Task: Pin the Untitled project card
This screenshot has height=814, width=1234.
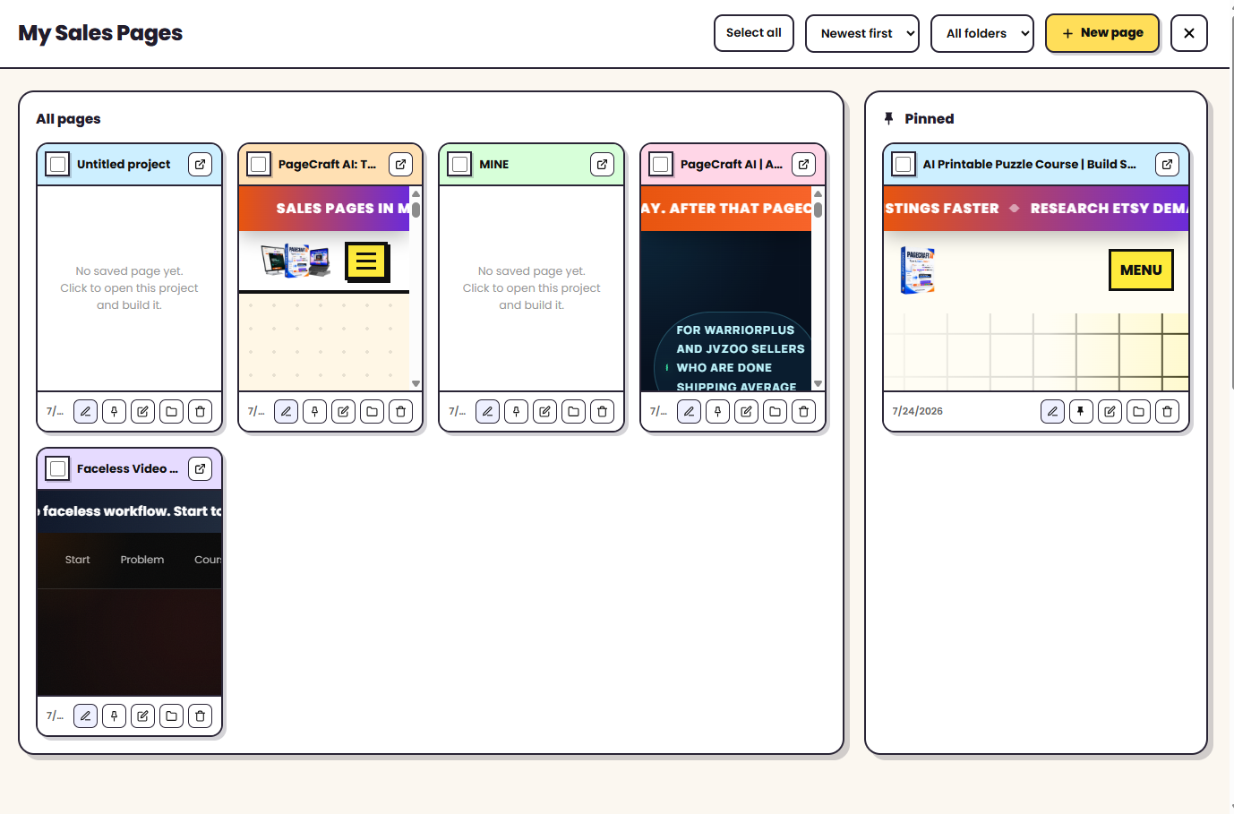Action: [x=114, y=412]
